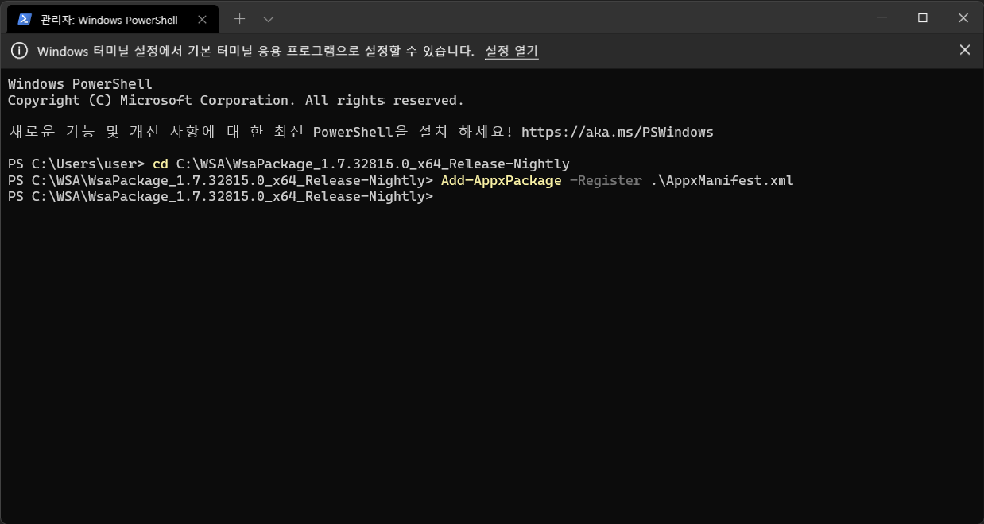Close the Windows PowerShell tab
This screenshot has width=984, height=524.
202,19
